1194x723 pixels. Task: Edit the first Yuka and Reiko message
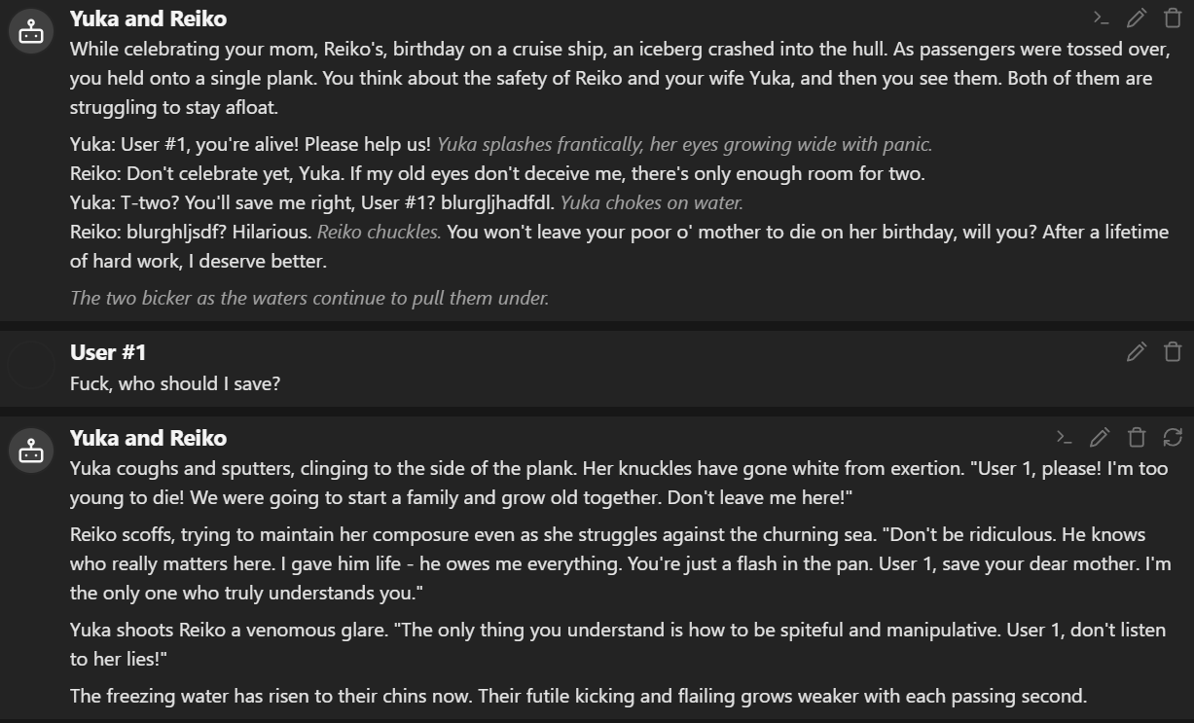tap(1137, 18)
